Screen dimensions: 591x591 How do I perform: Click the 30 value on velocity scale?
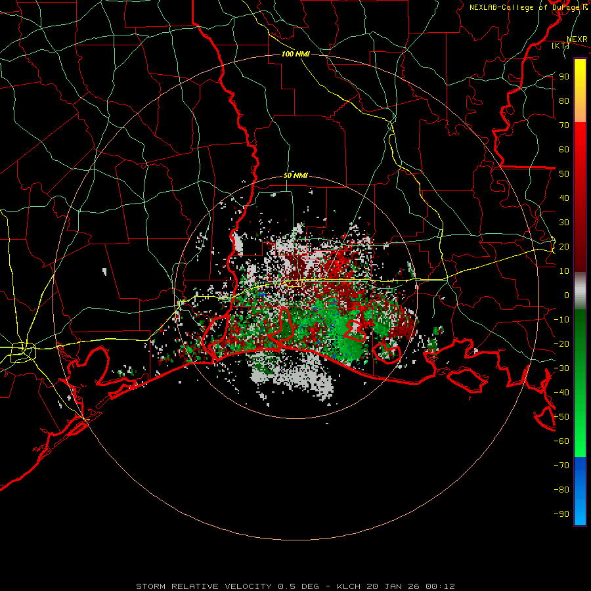pos(564,223)
